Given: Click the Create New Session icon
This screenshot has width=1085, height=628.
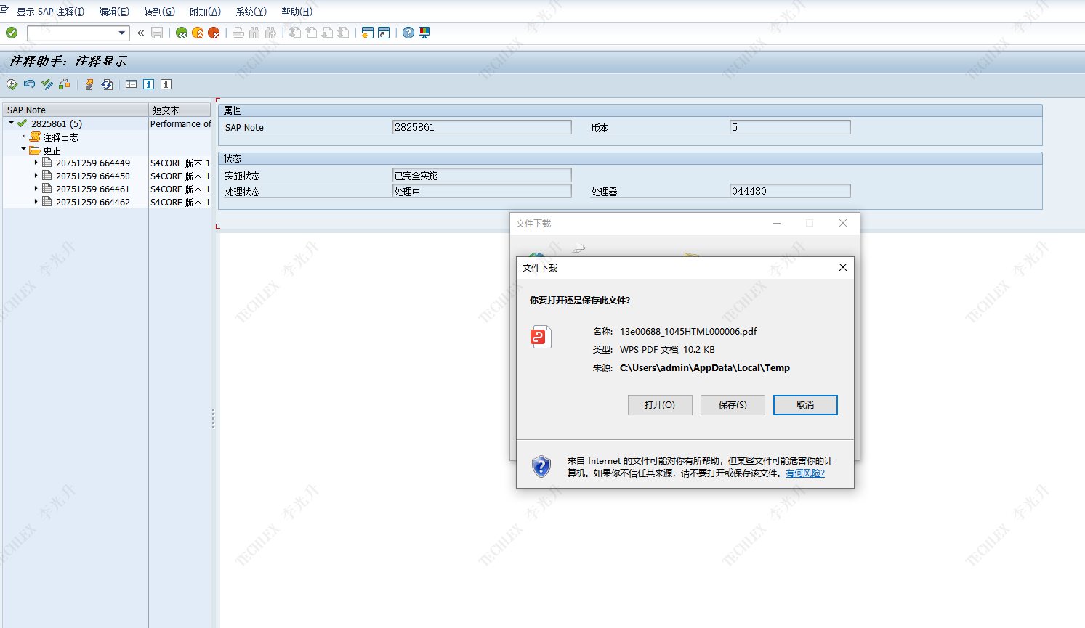Looking at the screenshot, I should (x=368, y=33).
